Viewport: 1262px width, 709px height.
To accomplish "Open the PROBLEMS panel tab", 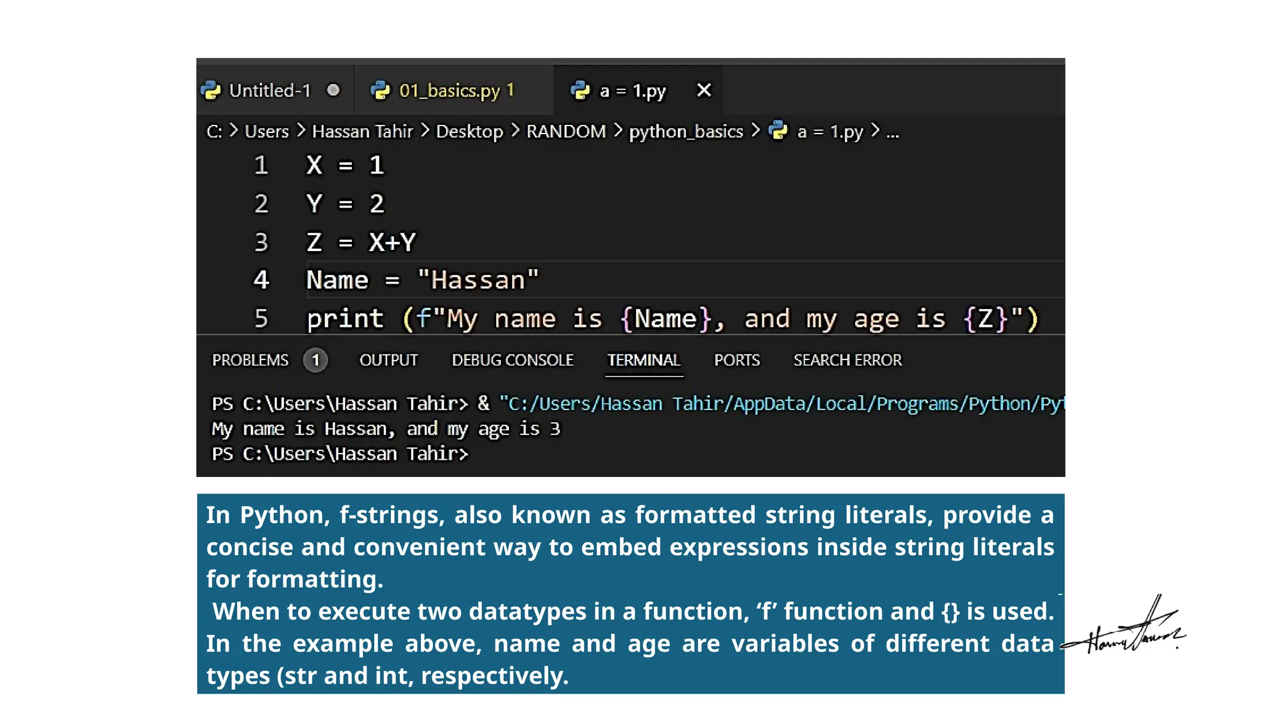I will click(x=250, y=360).
